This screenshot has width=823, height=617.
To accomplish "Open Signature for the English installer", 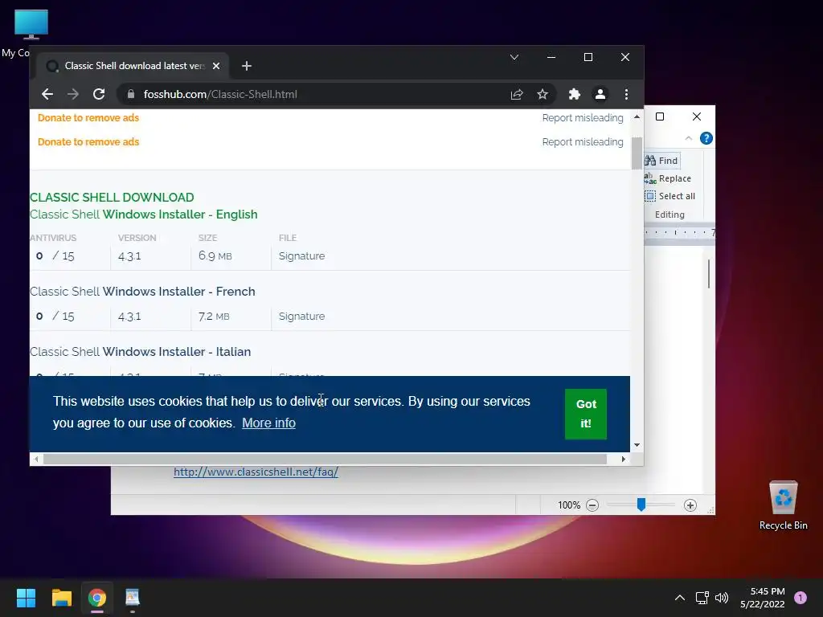I will click(x=302, y=256).
